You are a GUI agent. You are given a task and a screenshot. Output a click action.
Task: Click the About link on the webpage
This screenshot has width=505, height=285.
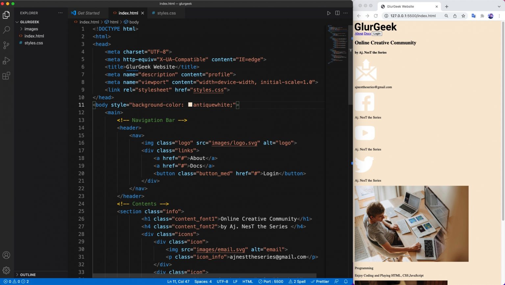coord(359,34)
